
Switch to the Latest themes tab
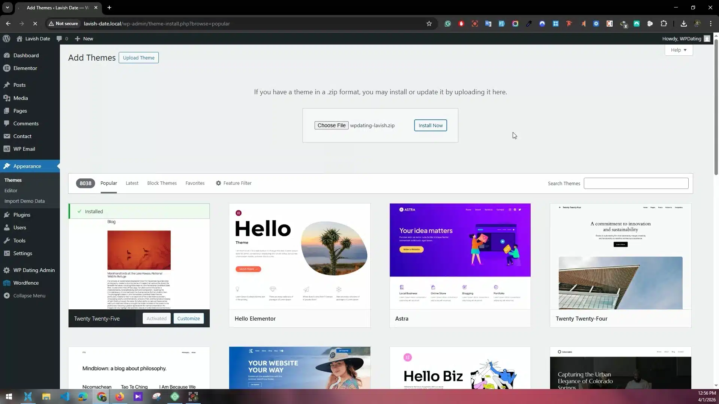[132, 183]
